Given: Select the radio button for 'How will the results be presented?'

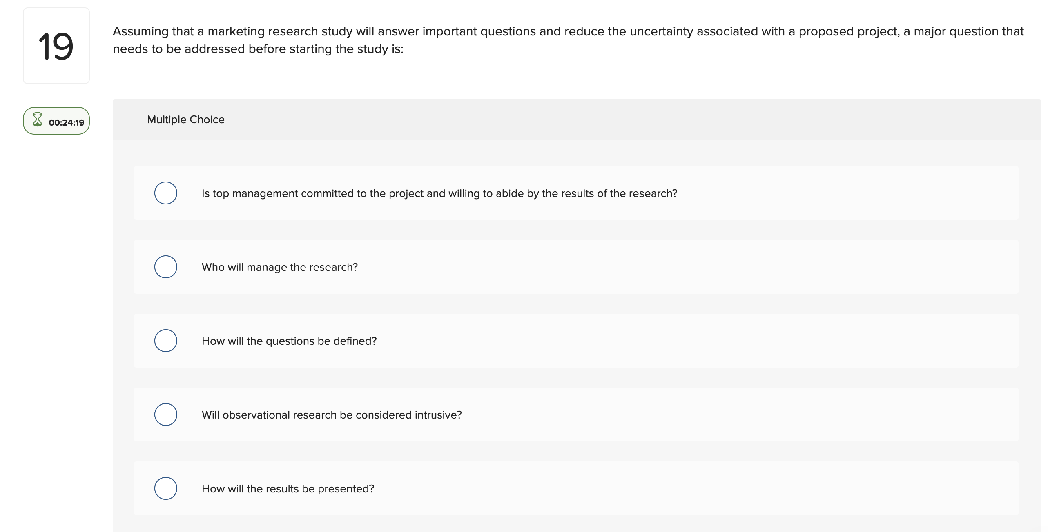Looking at the screenshot, I should tap(166, 488).
